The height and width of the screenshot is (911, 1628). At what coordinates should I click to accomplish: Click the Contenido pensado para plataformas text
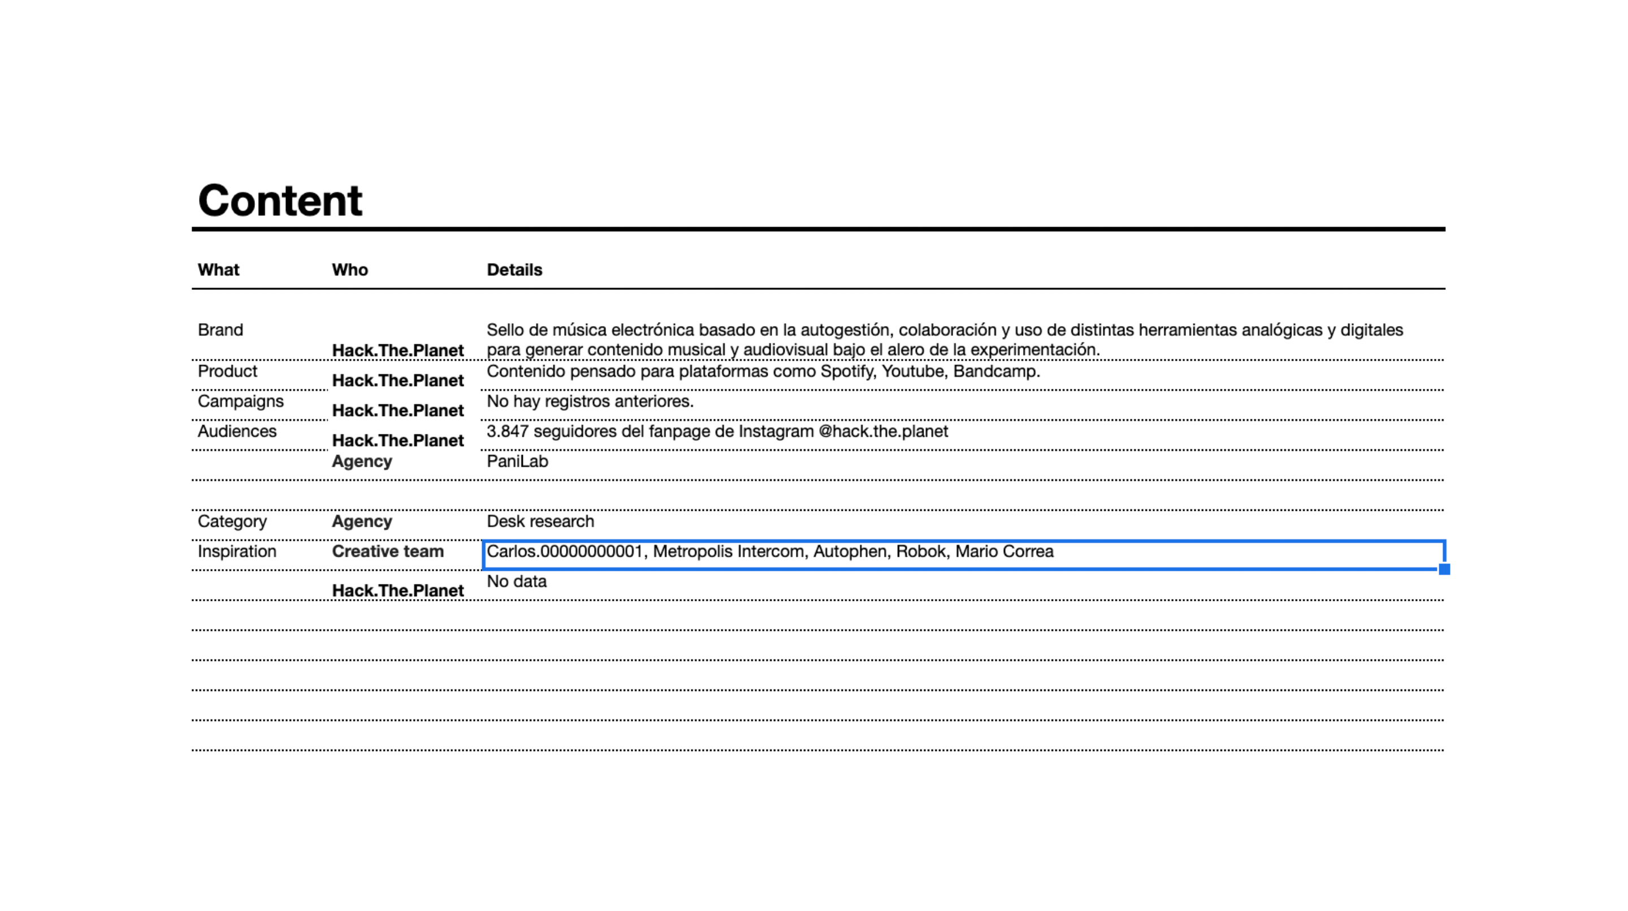point(764,371)
